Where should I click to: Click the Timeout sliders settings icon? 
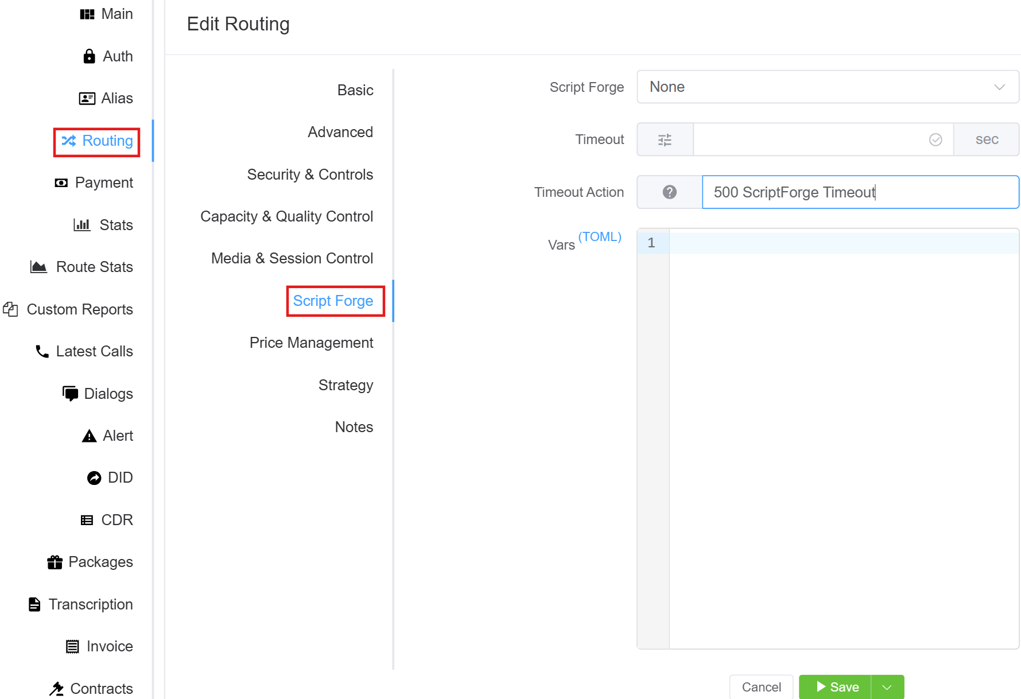tap(665, 139)
